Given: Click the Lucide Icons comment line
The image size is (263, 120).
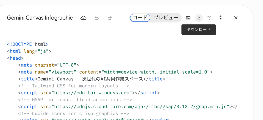Looking at the screenshot, I should [x=74, y=114].
